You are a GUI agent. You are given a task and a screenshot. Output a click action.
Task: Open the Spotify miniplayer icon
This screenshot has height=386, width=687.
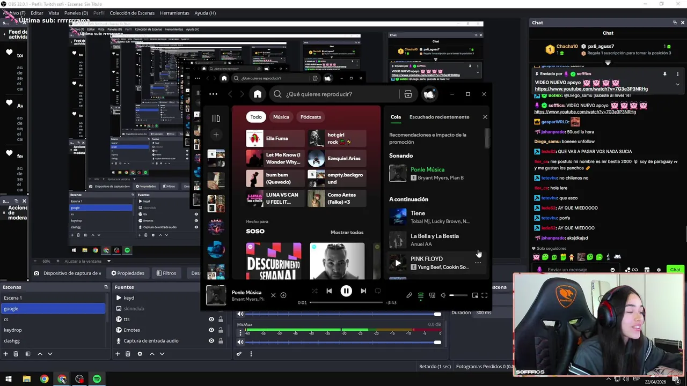475,295
